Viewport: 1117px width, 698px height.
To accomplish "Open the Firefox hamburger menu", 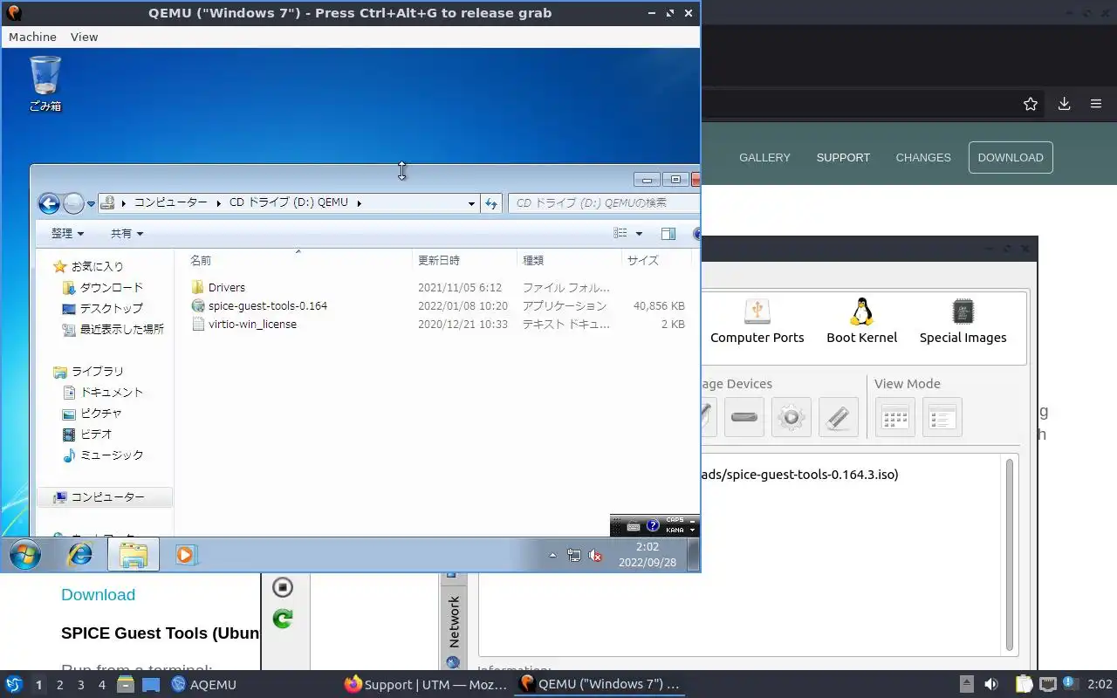I will coord(1096,104).
